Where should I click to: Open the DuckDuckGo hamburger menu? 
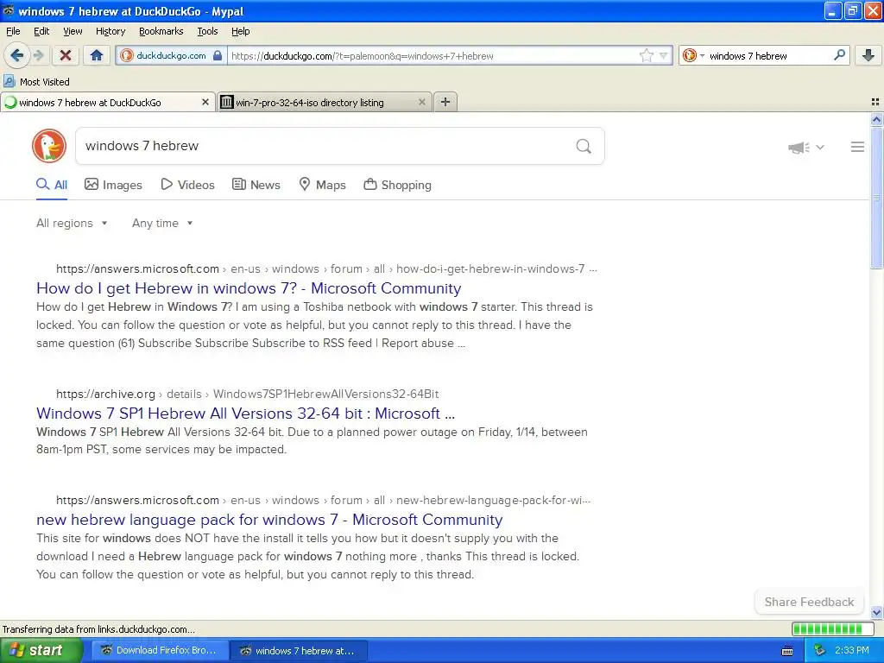click(x=857, y=147)
